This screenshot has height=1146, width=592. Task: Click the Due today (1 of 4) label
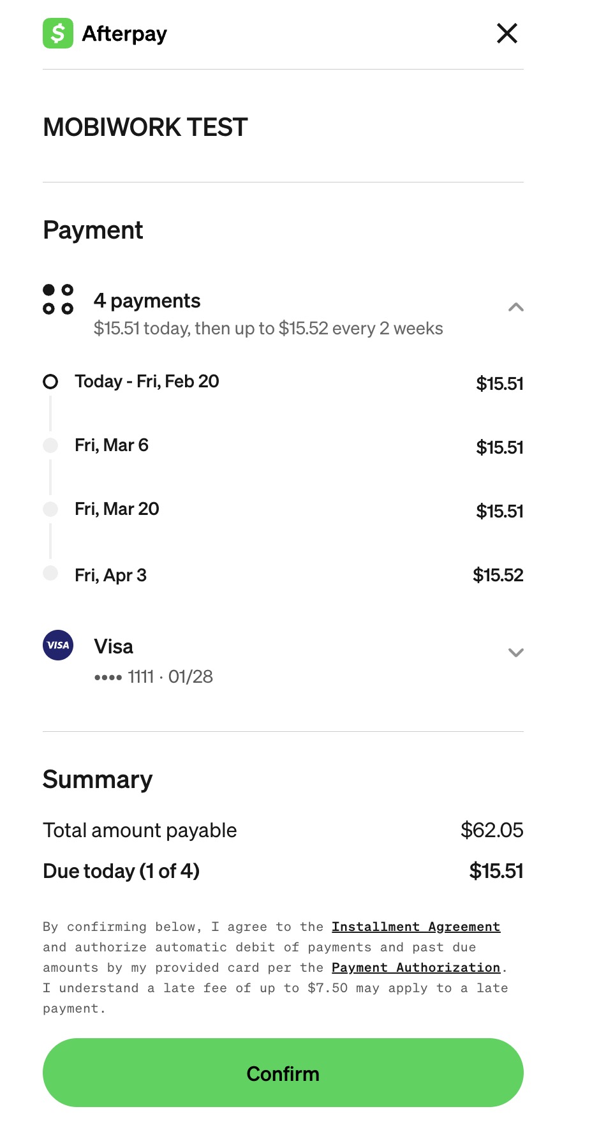tap(121, 871)
